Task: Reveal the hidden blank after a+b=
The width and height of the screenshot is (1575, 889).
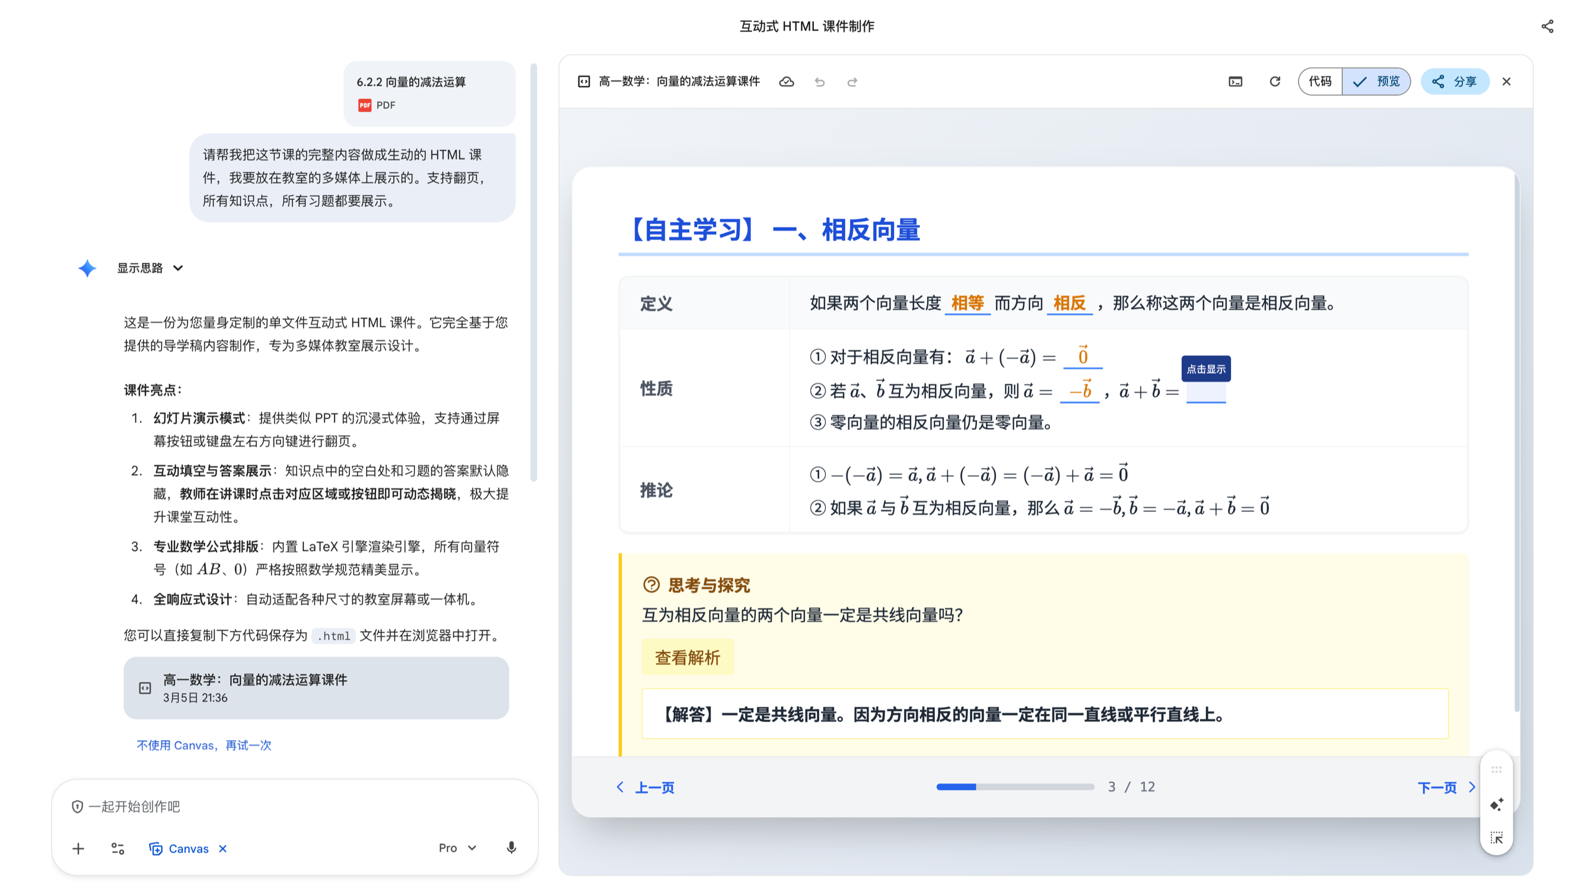Action: coord(1205,392)
